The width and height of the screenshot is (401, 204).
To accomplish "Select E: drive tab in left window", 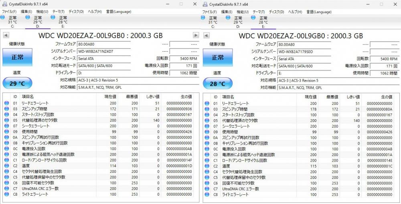I will [x=63, y=22].
